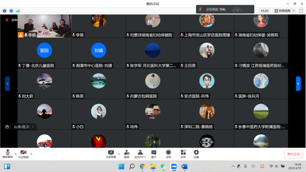Click the say-something input box
The height and width of the screenshot is (172, 306).
20,127
